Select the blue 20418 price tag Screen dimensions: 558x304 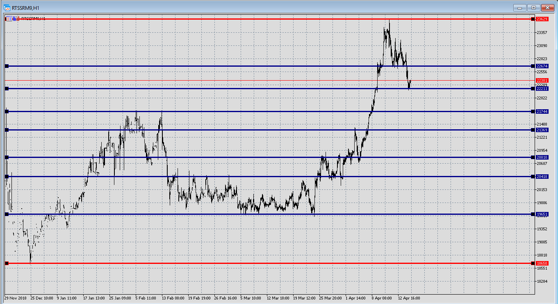pos(542,176)
